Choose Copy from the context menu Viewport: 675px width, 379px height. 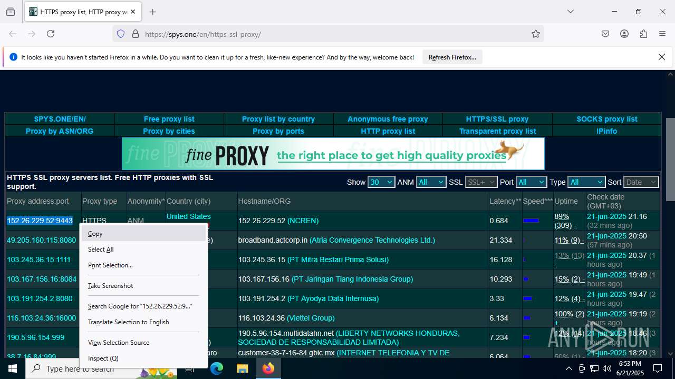[143, 234]
